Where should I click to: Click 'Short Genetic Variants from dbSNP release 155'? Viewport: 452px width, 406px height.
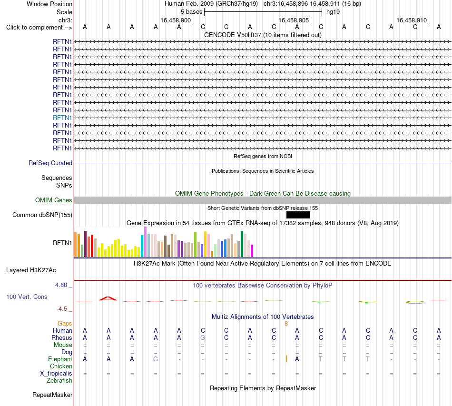(x=263, y=208)
